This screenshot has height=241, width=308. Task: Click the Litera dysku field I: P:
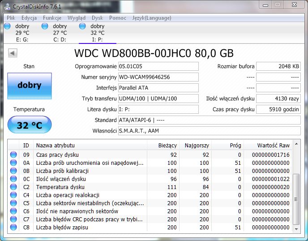pos(158,109)
